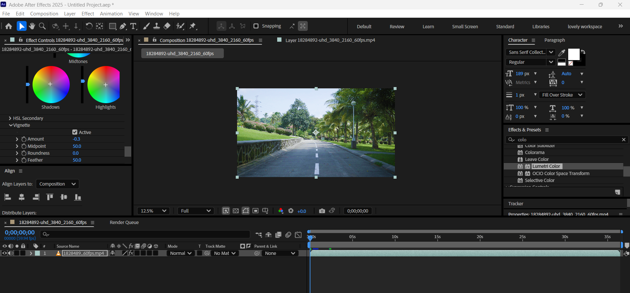Expand the HSL Secondary section
Viewport: 630px width, 293px height.
point(10,118)
